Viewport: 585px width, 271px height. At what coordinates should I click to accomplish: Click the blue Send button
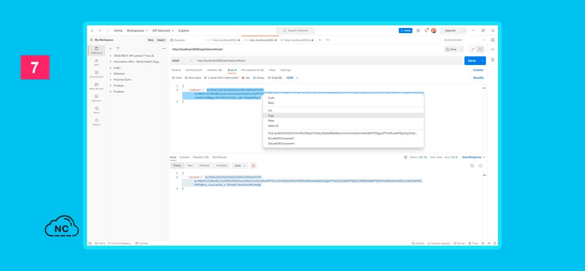[472, 61]
